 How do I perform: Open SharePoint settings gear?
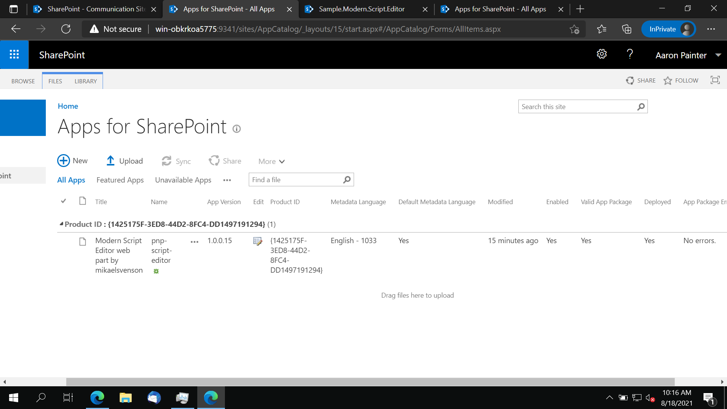point(602,54)
